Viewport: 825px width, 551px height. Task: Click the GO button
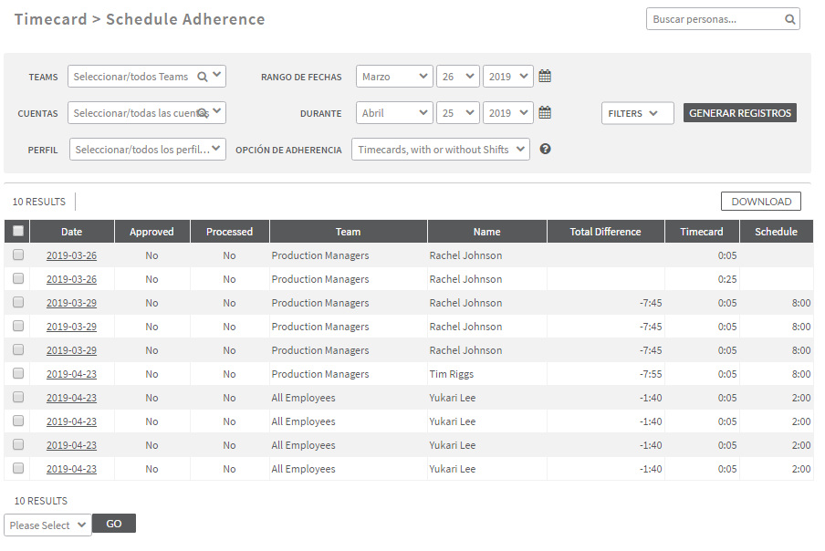(114, 524)
